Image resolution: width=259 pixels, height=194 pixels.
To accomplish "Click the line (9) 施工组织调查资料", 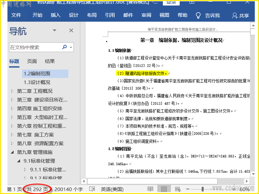I will [x=138, y=141].
